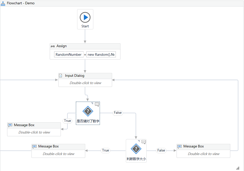Select the True label of 是否猜对了数字 decision
This screenshot has width=244, height=171.
tap(67, 121)
